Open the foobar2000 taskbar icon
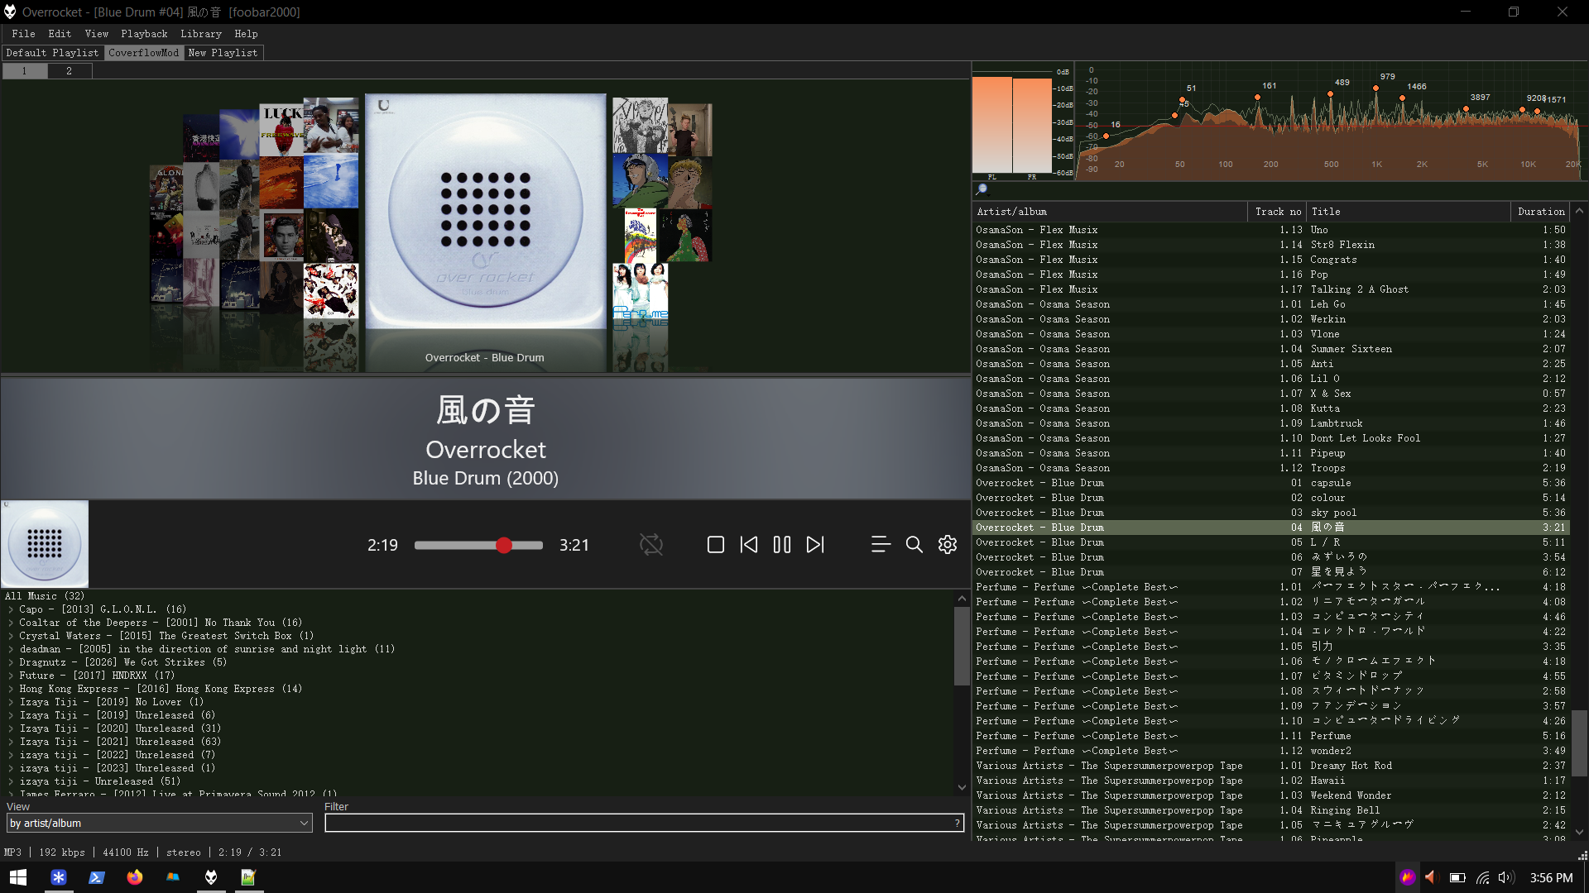 pyautogui.click(x=211, y=877)
